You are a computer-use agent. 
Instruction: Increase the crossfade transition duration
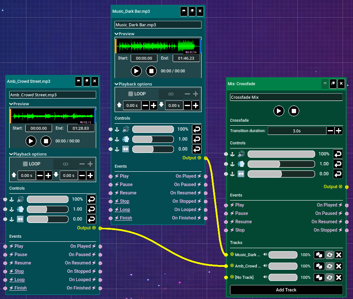[339, 131]
